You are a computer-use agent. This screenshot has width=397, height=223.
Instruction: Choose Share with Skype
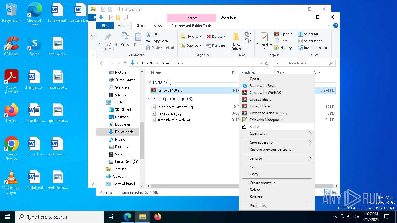tap(277, 86)
